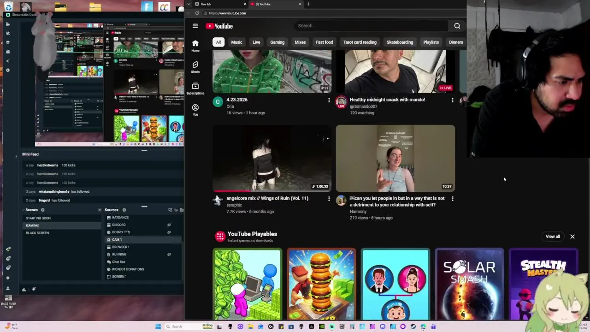
Task: Click Streamlabs notifications bell icon
Action: pos(34,290)
